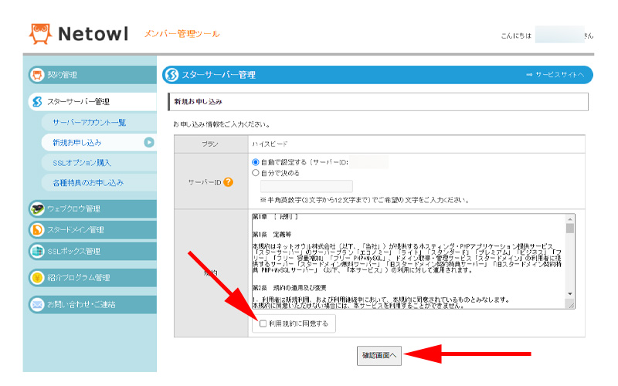This screenshot has width=618, height=386.
Task: Click the お問い合わせ・ご連絡 envelope icon
Action: click(x=37, y=304)
